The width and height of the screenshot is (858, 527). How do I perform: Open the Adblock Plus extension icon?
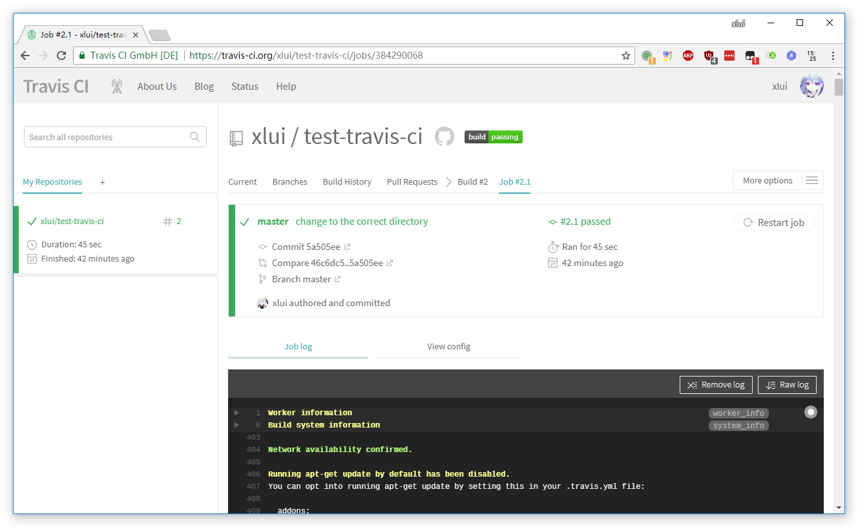(x=688, y=56)
